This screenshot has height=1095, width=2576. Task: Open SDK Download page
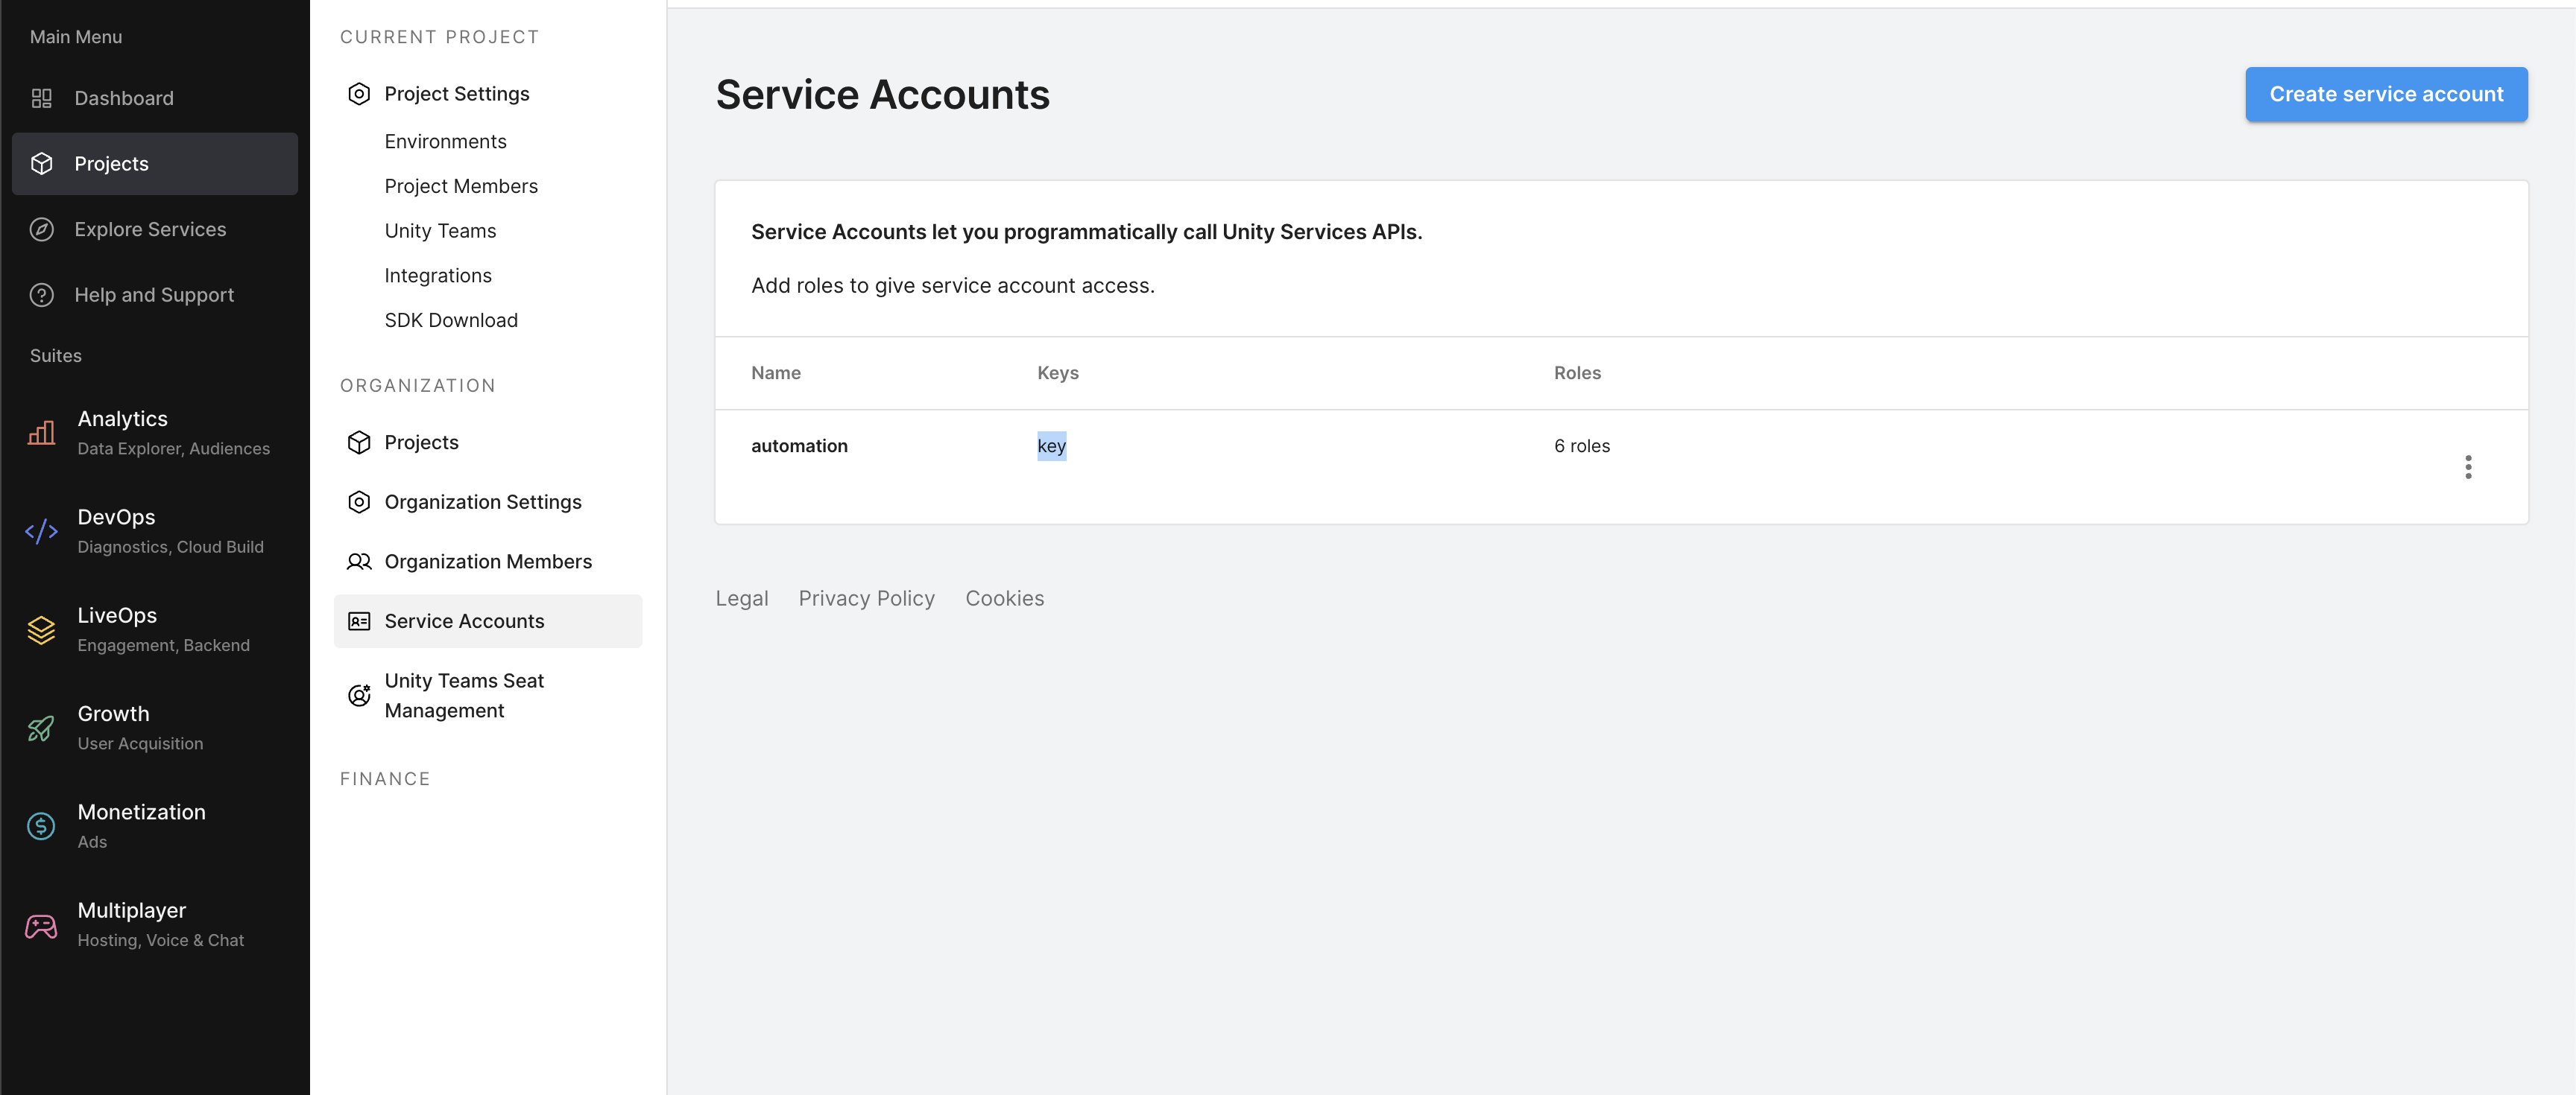(x=451, y=321)
